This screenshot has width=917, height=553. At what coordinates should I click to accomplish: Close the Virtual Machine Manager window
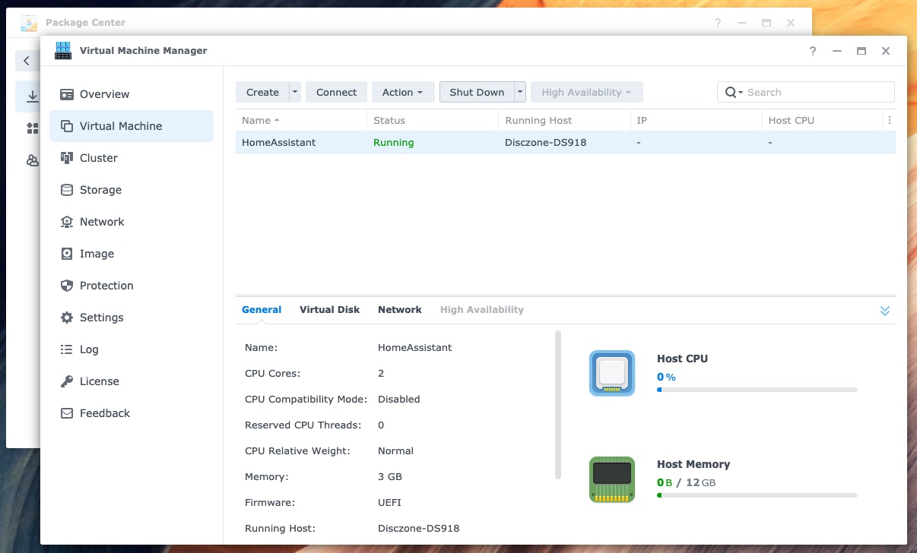pos(886,51)
